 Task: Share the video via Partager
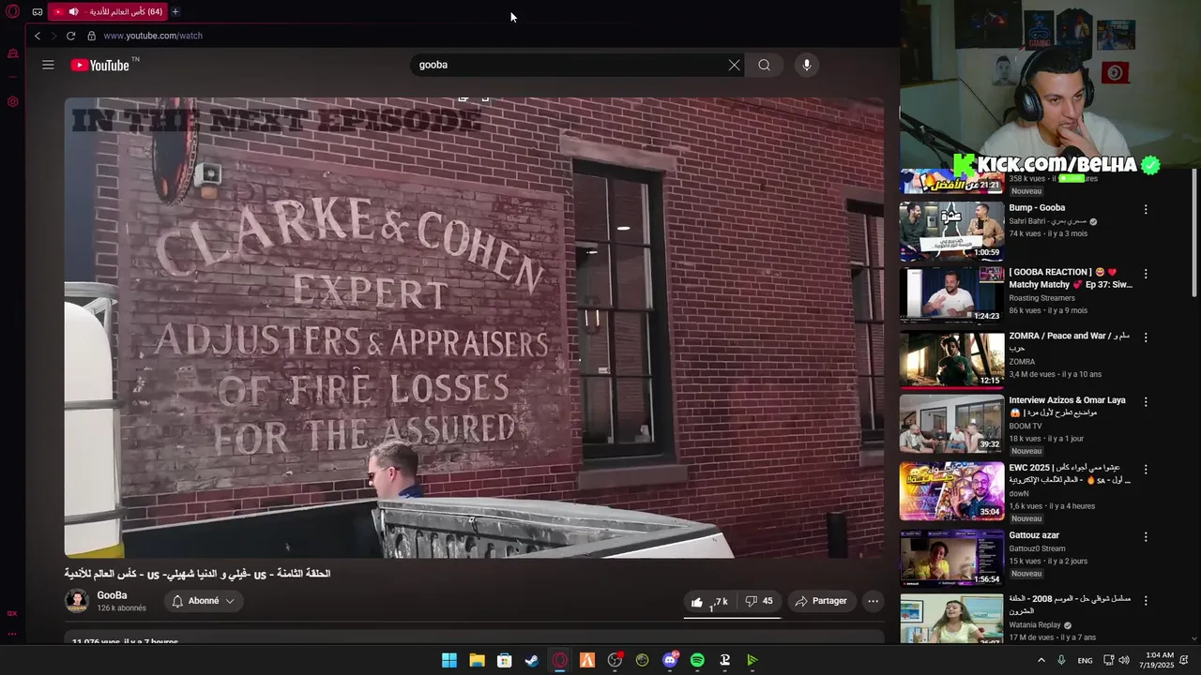(x=821, y=601)
